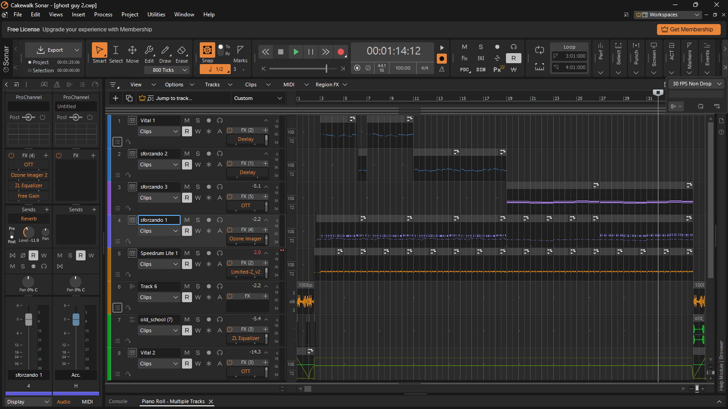Solo the Track 6 track
Image resolution: width=728 pixels, height=409 pixels.
point(198,286)
